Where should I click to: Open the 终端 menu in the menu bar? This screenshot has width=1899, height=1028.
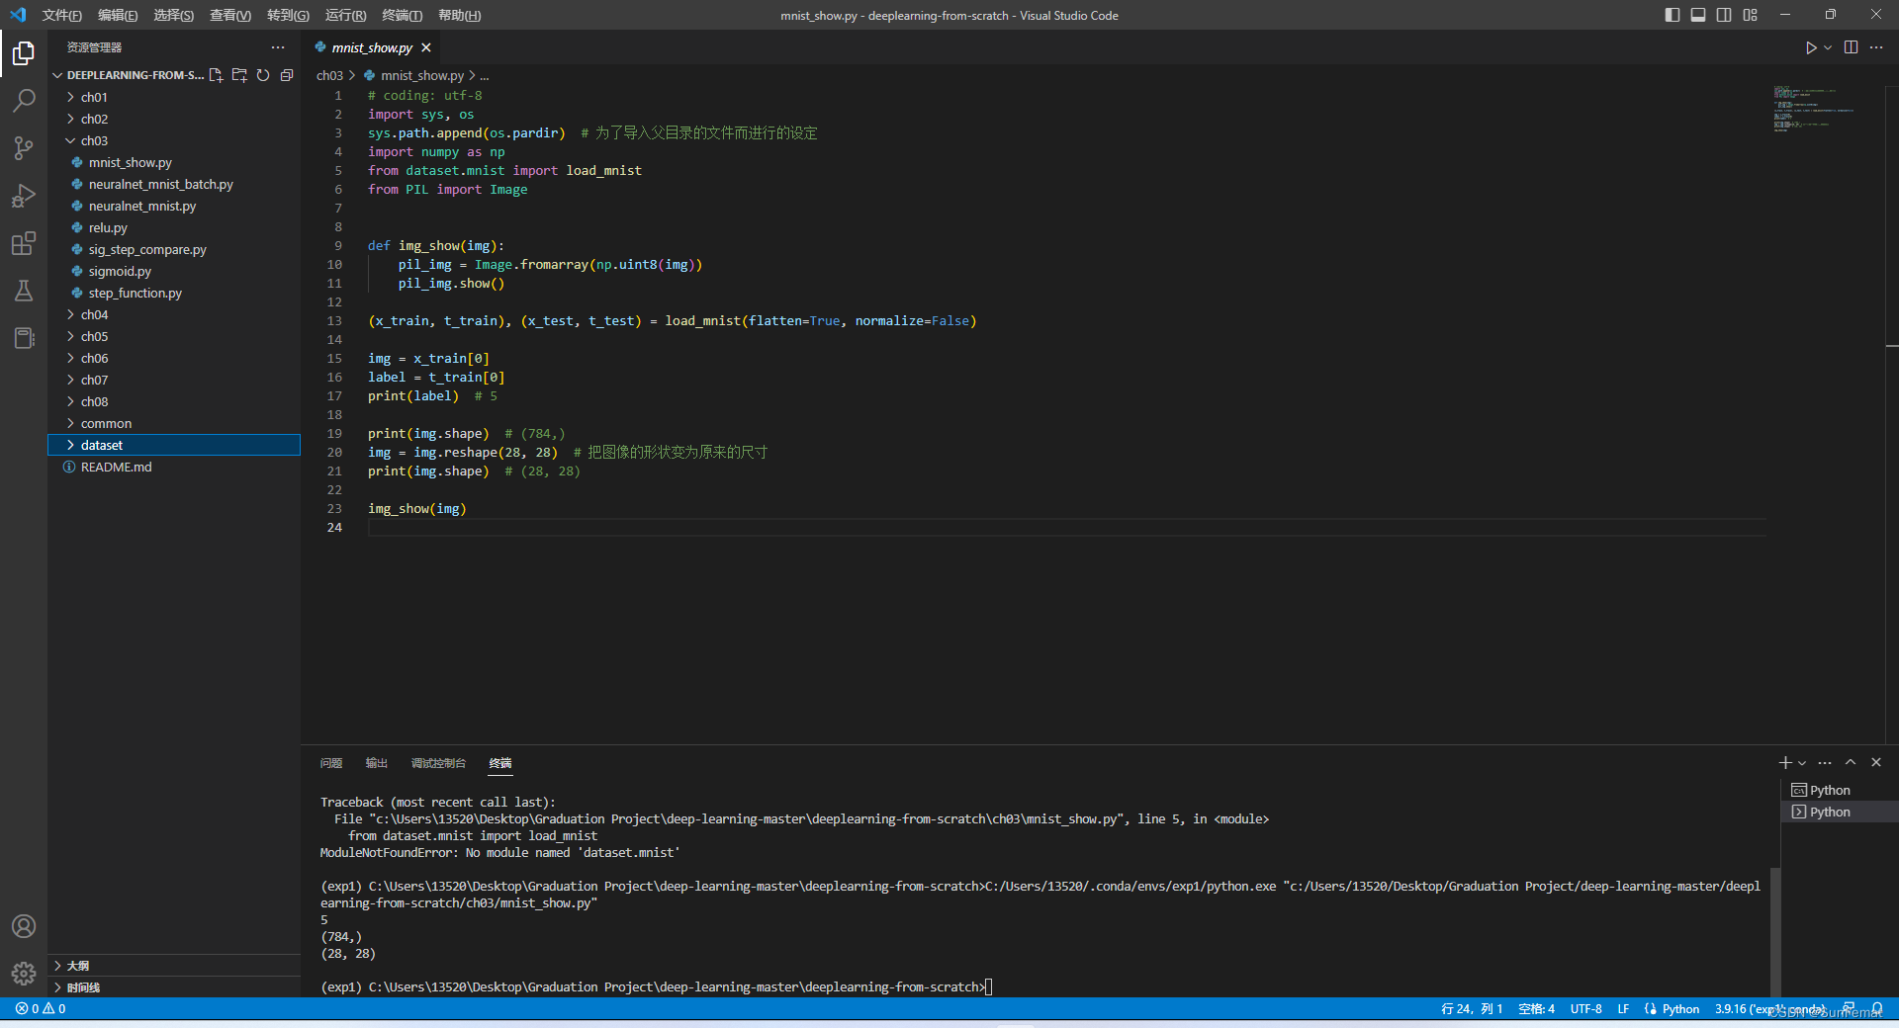[x=400, y=15]
